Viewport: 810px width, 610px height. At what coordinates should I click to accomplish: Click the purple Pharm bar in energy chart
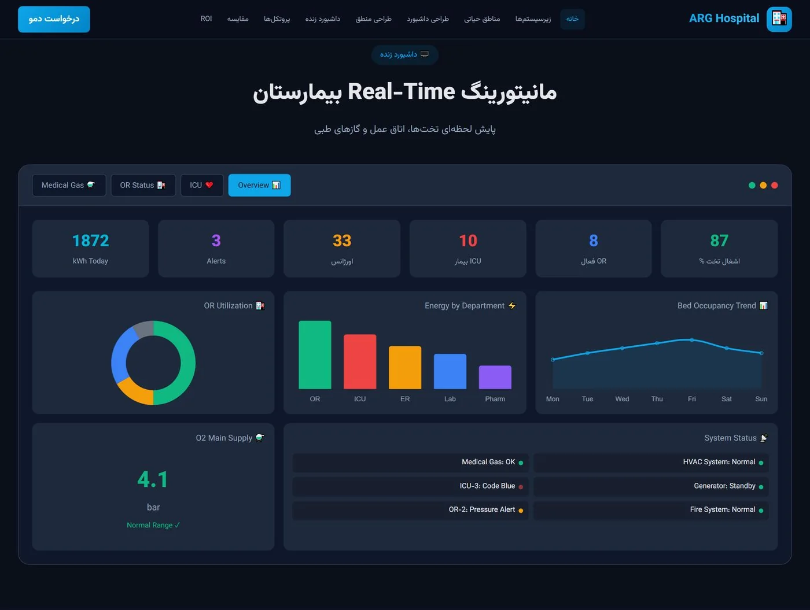pos(495,378)
